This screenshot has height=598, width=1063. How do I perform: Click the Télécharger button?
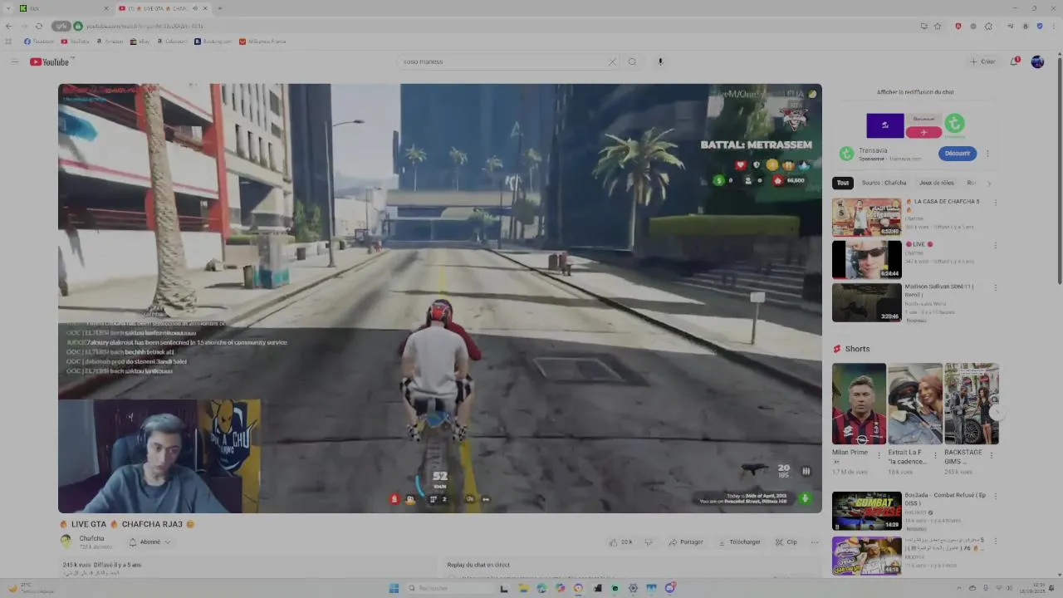point(739,542)
